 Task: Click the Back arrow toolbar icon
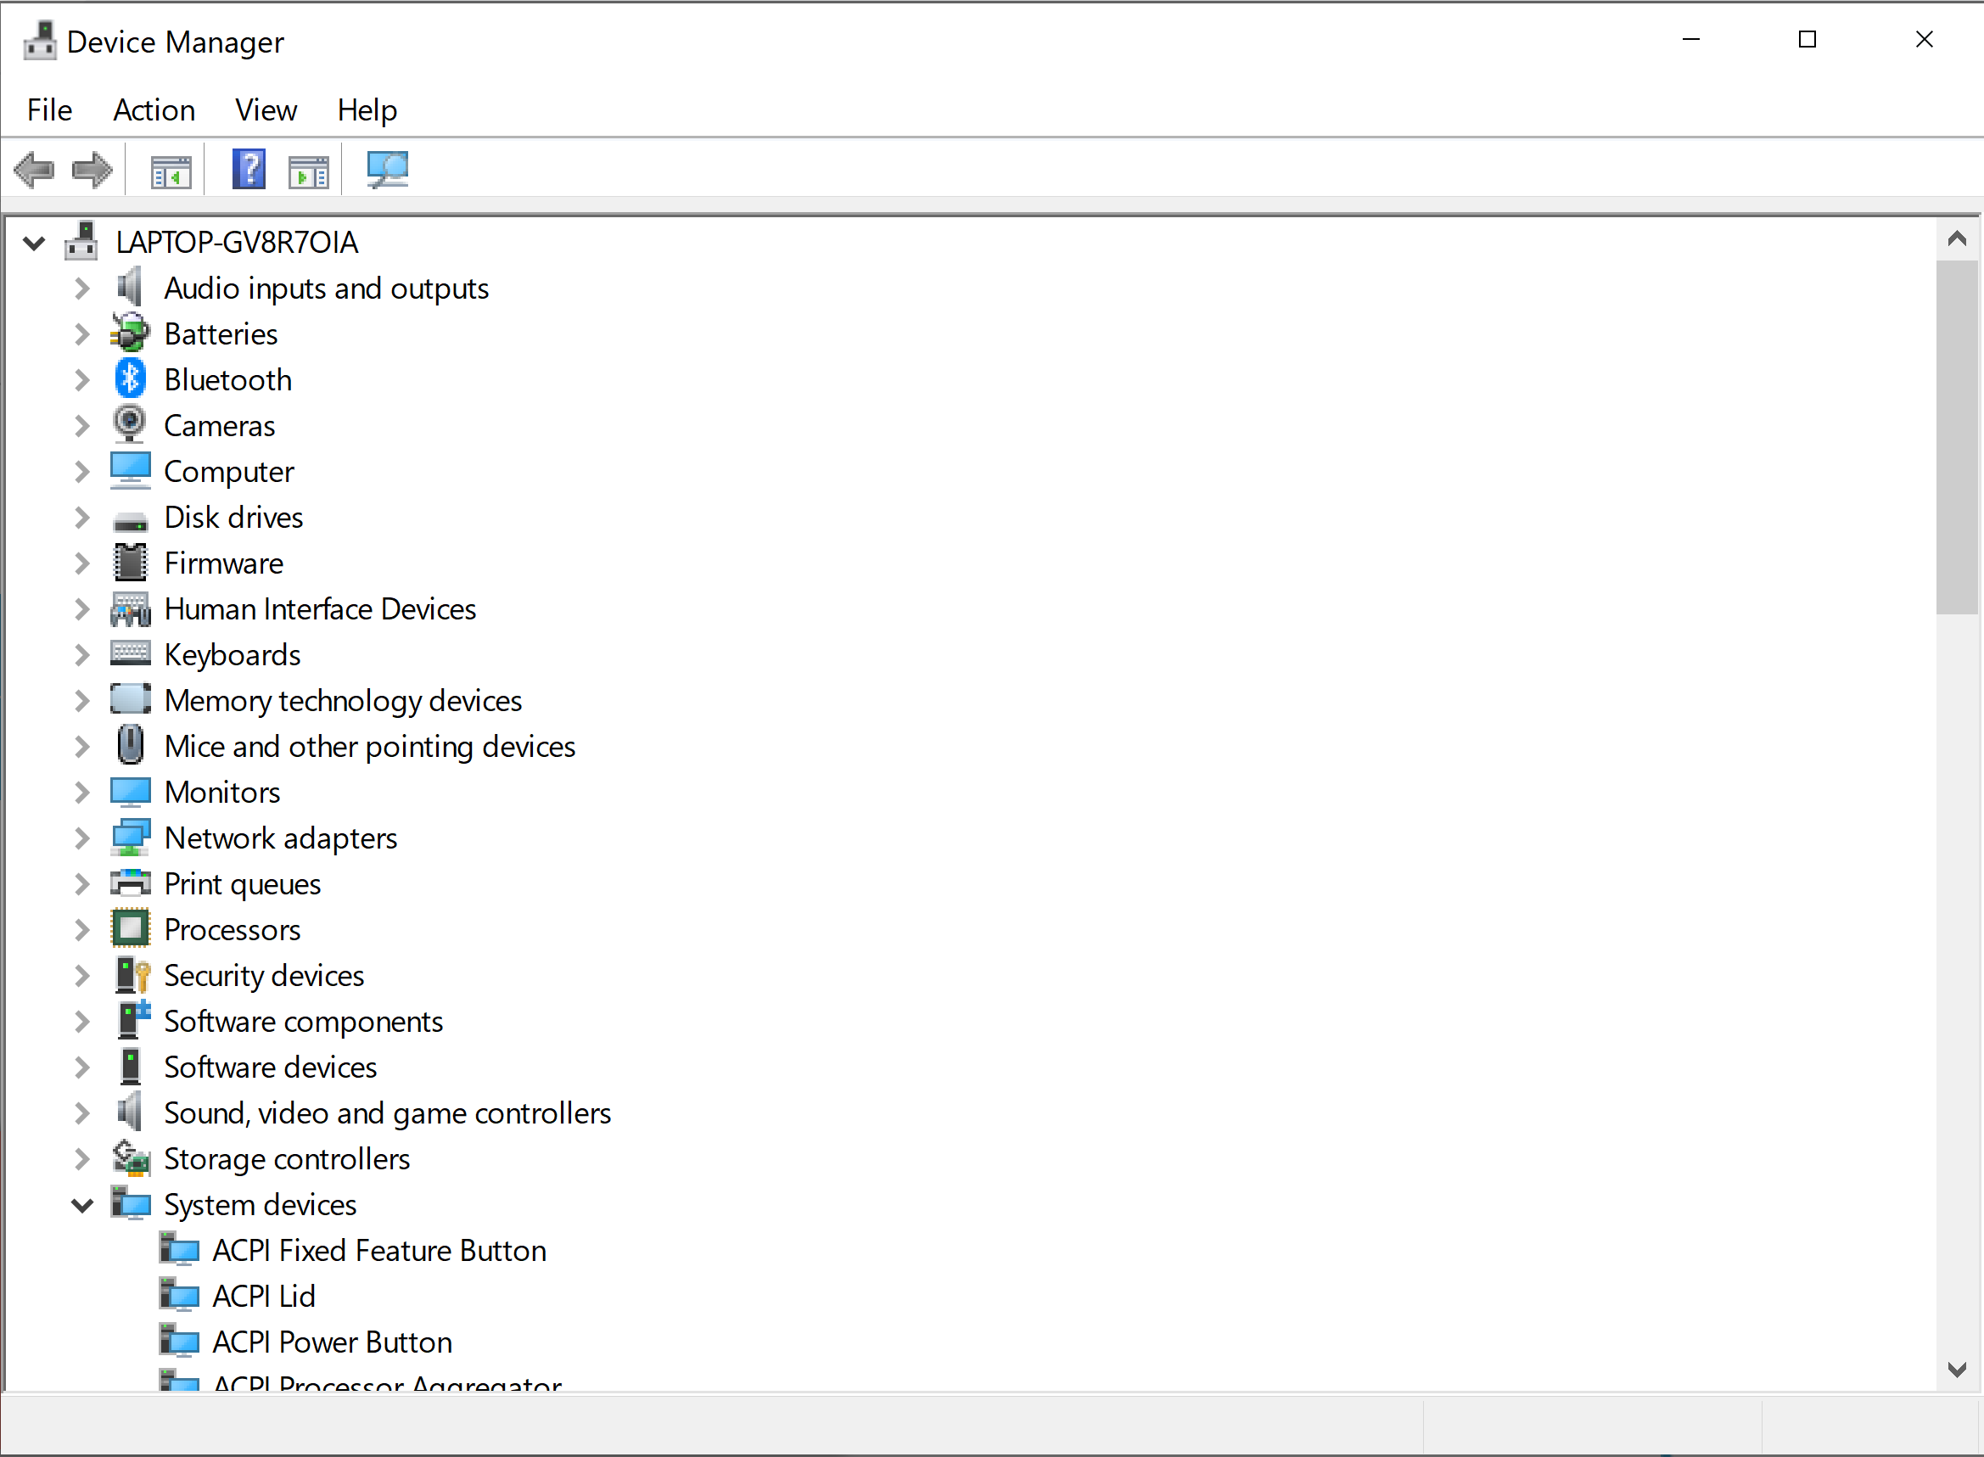click(35, 170)
